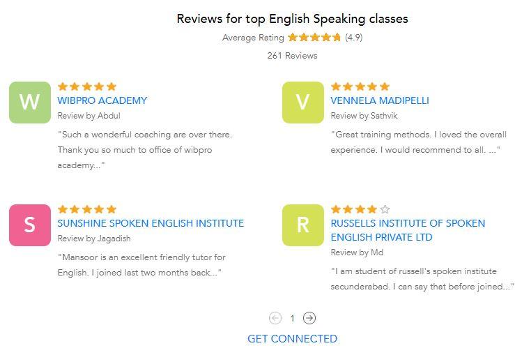Open VENNELA MADIPELLI link
The image size is (515, 355).
[x=380, y=100]
